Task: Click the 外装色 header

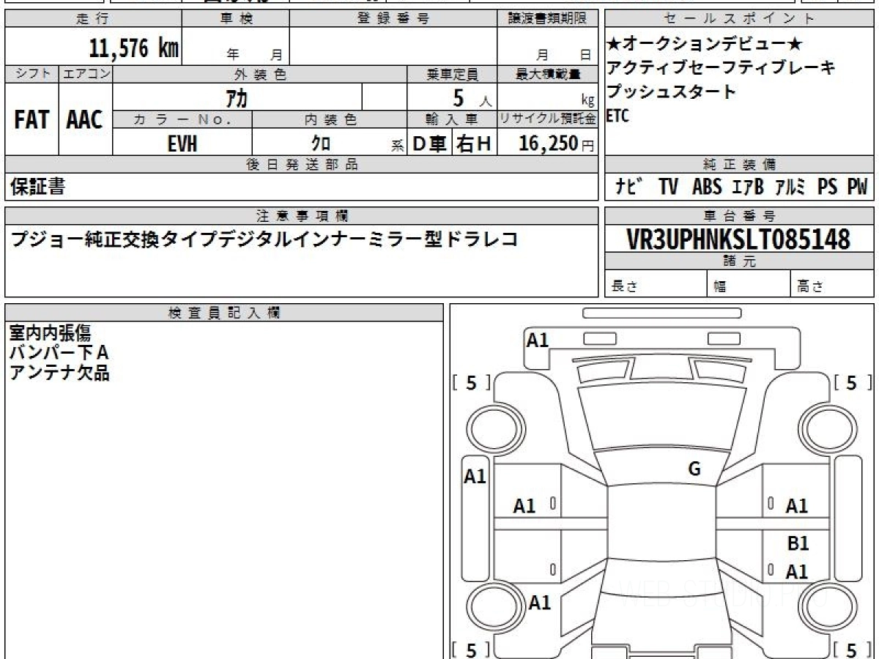Action: click(260, 74)
